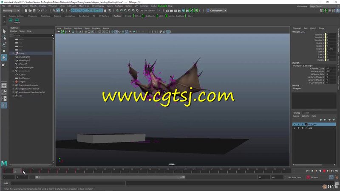The height and width of the screenshot is (191, 340).
Task: Step to previous keyframe
Action: pyautogui.click(x=316, y=171)
